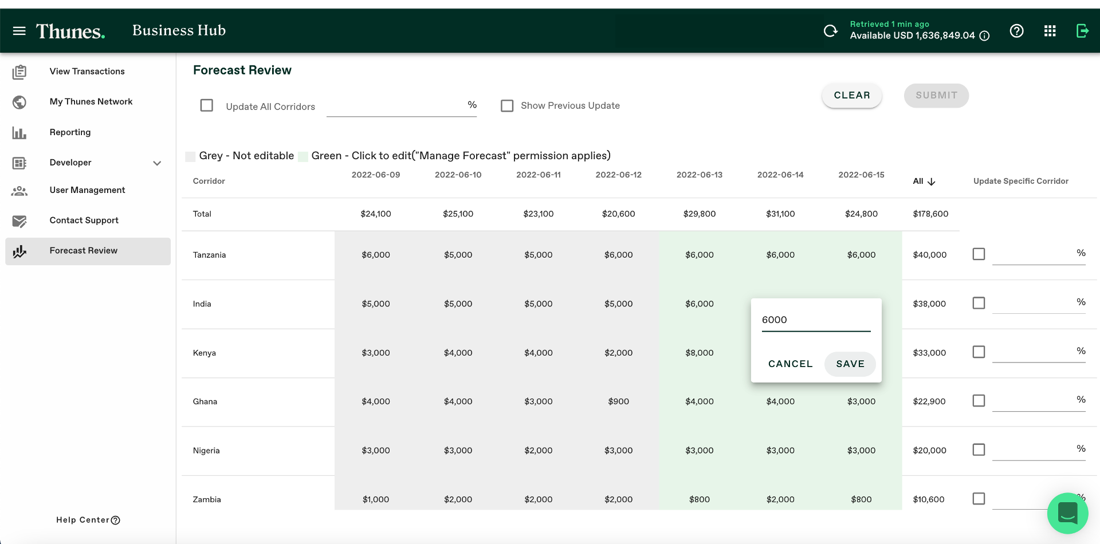Click the Forecast Review trend icon
1100x544 pixels.
tap(20, 251)
